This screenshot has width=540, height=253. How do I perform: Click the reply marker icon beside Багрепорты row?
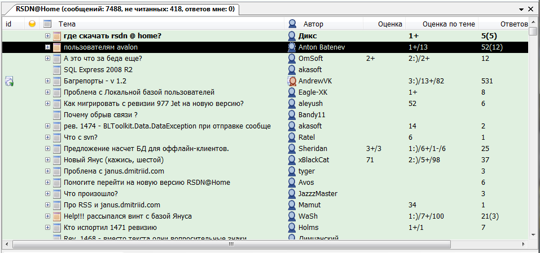click(9, 81)
